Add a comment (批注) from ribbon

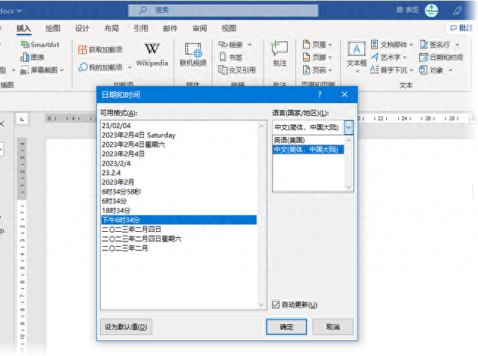tap(279, 54)
